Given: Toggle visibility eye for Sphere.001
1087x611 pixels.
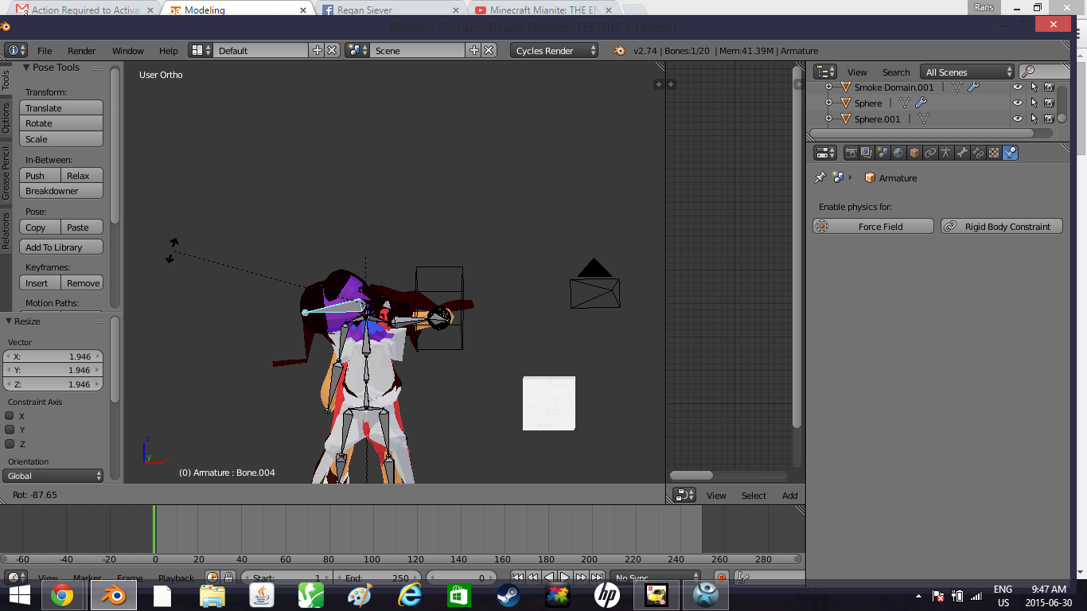Looking at the screenshot, I should tap(1017, 119).
